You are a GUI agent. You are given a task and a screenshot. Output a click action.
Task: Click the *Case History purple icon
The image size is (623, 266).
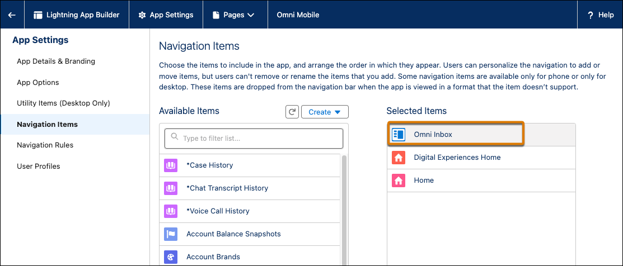pos(170,165)
